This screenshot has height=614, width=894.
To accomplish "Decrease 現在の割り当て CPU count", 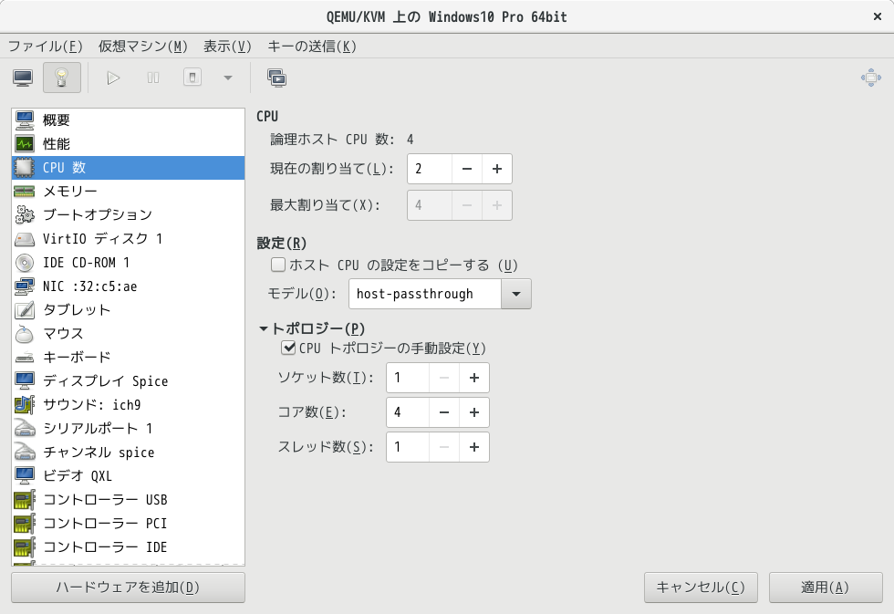I will tap(467, 169).
